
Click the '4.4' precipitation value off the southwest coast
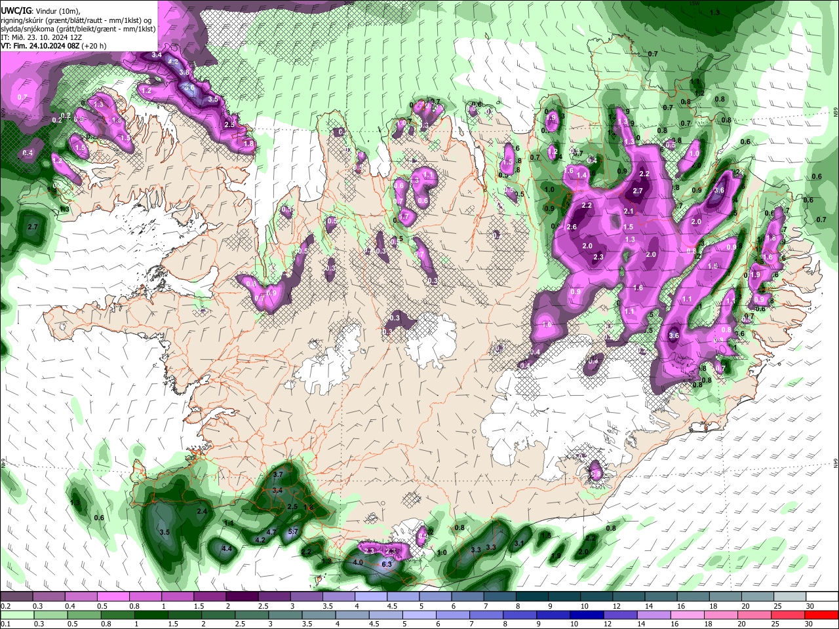227,548
